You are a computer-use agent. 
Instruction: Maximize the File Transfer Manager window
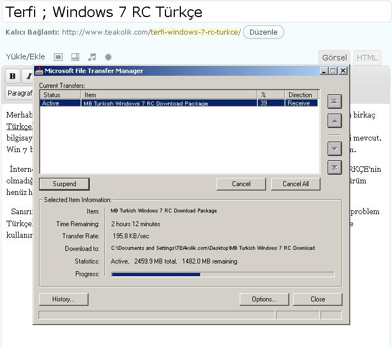(333, 71)
